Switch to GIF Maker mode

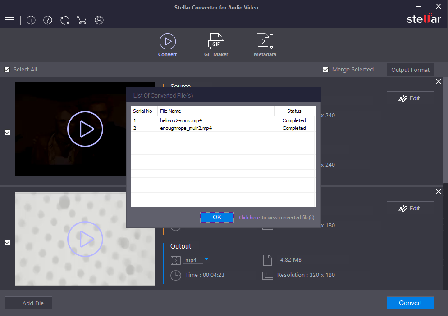click(x=216, y=45)
